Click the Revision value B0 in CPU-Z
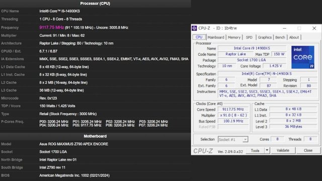The image size is (322, 181). click(x=308, y=85)
